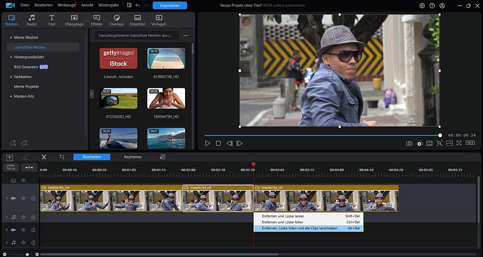Select the 619903746_HD beach thumbnail

tap(166, 58)
